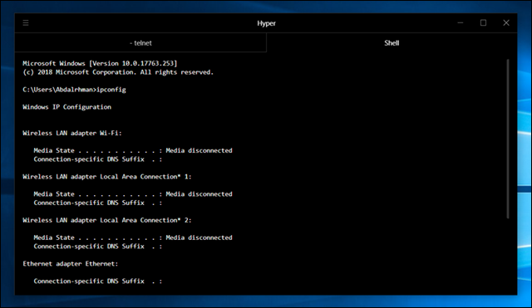Click the Microsoft Windows version line
Viewport: 532px width, 308px height.
(x=100, y=63)
